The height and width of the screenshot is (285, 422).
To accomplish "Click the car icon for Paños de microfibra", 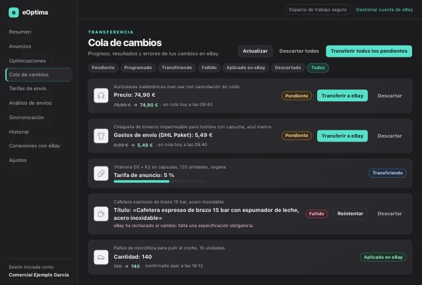I will tap(101, 257).
